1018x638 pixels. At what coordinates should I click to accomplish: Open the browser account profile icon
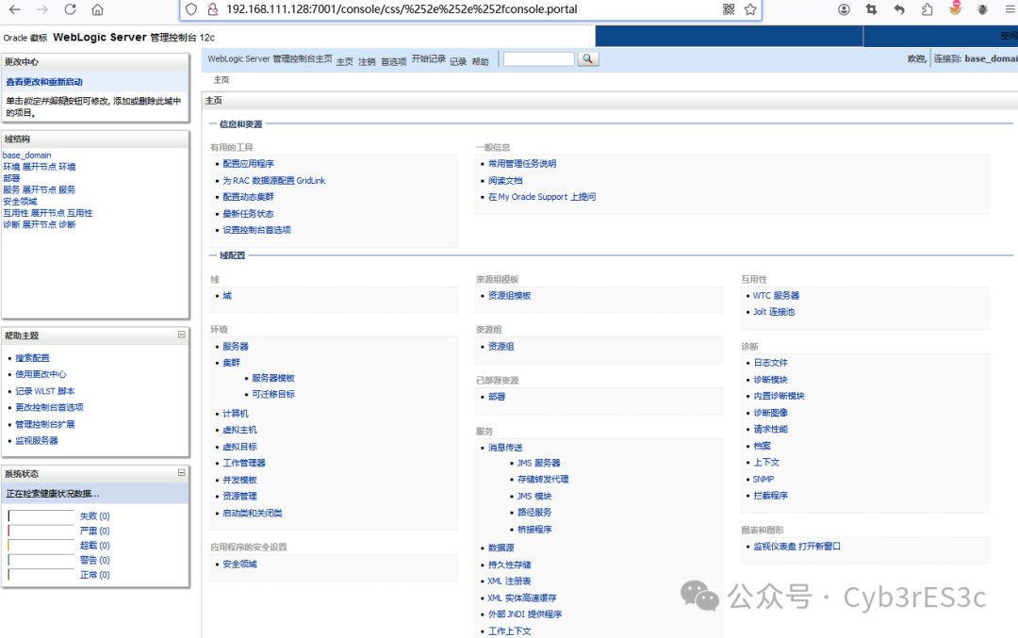[x=844, y=9]
